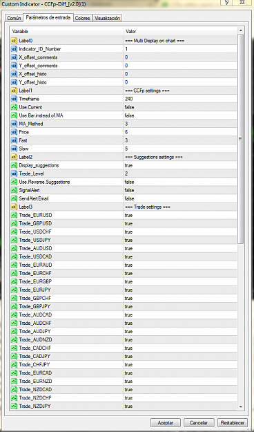The height and width of the screenshot is (432, 254).
Task: Click the Indicator_ID_Number integer icon
Action: click(14, 49)
